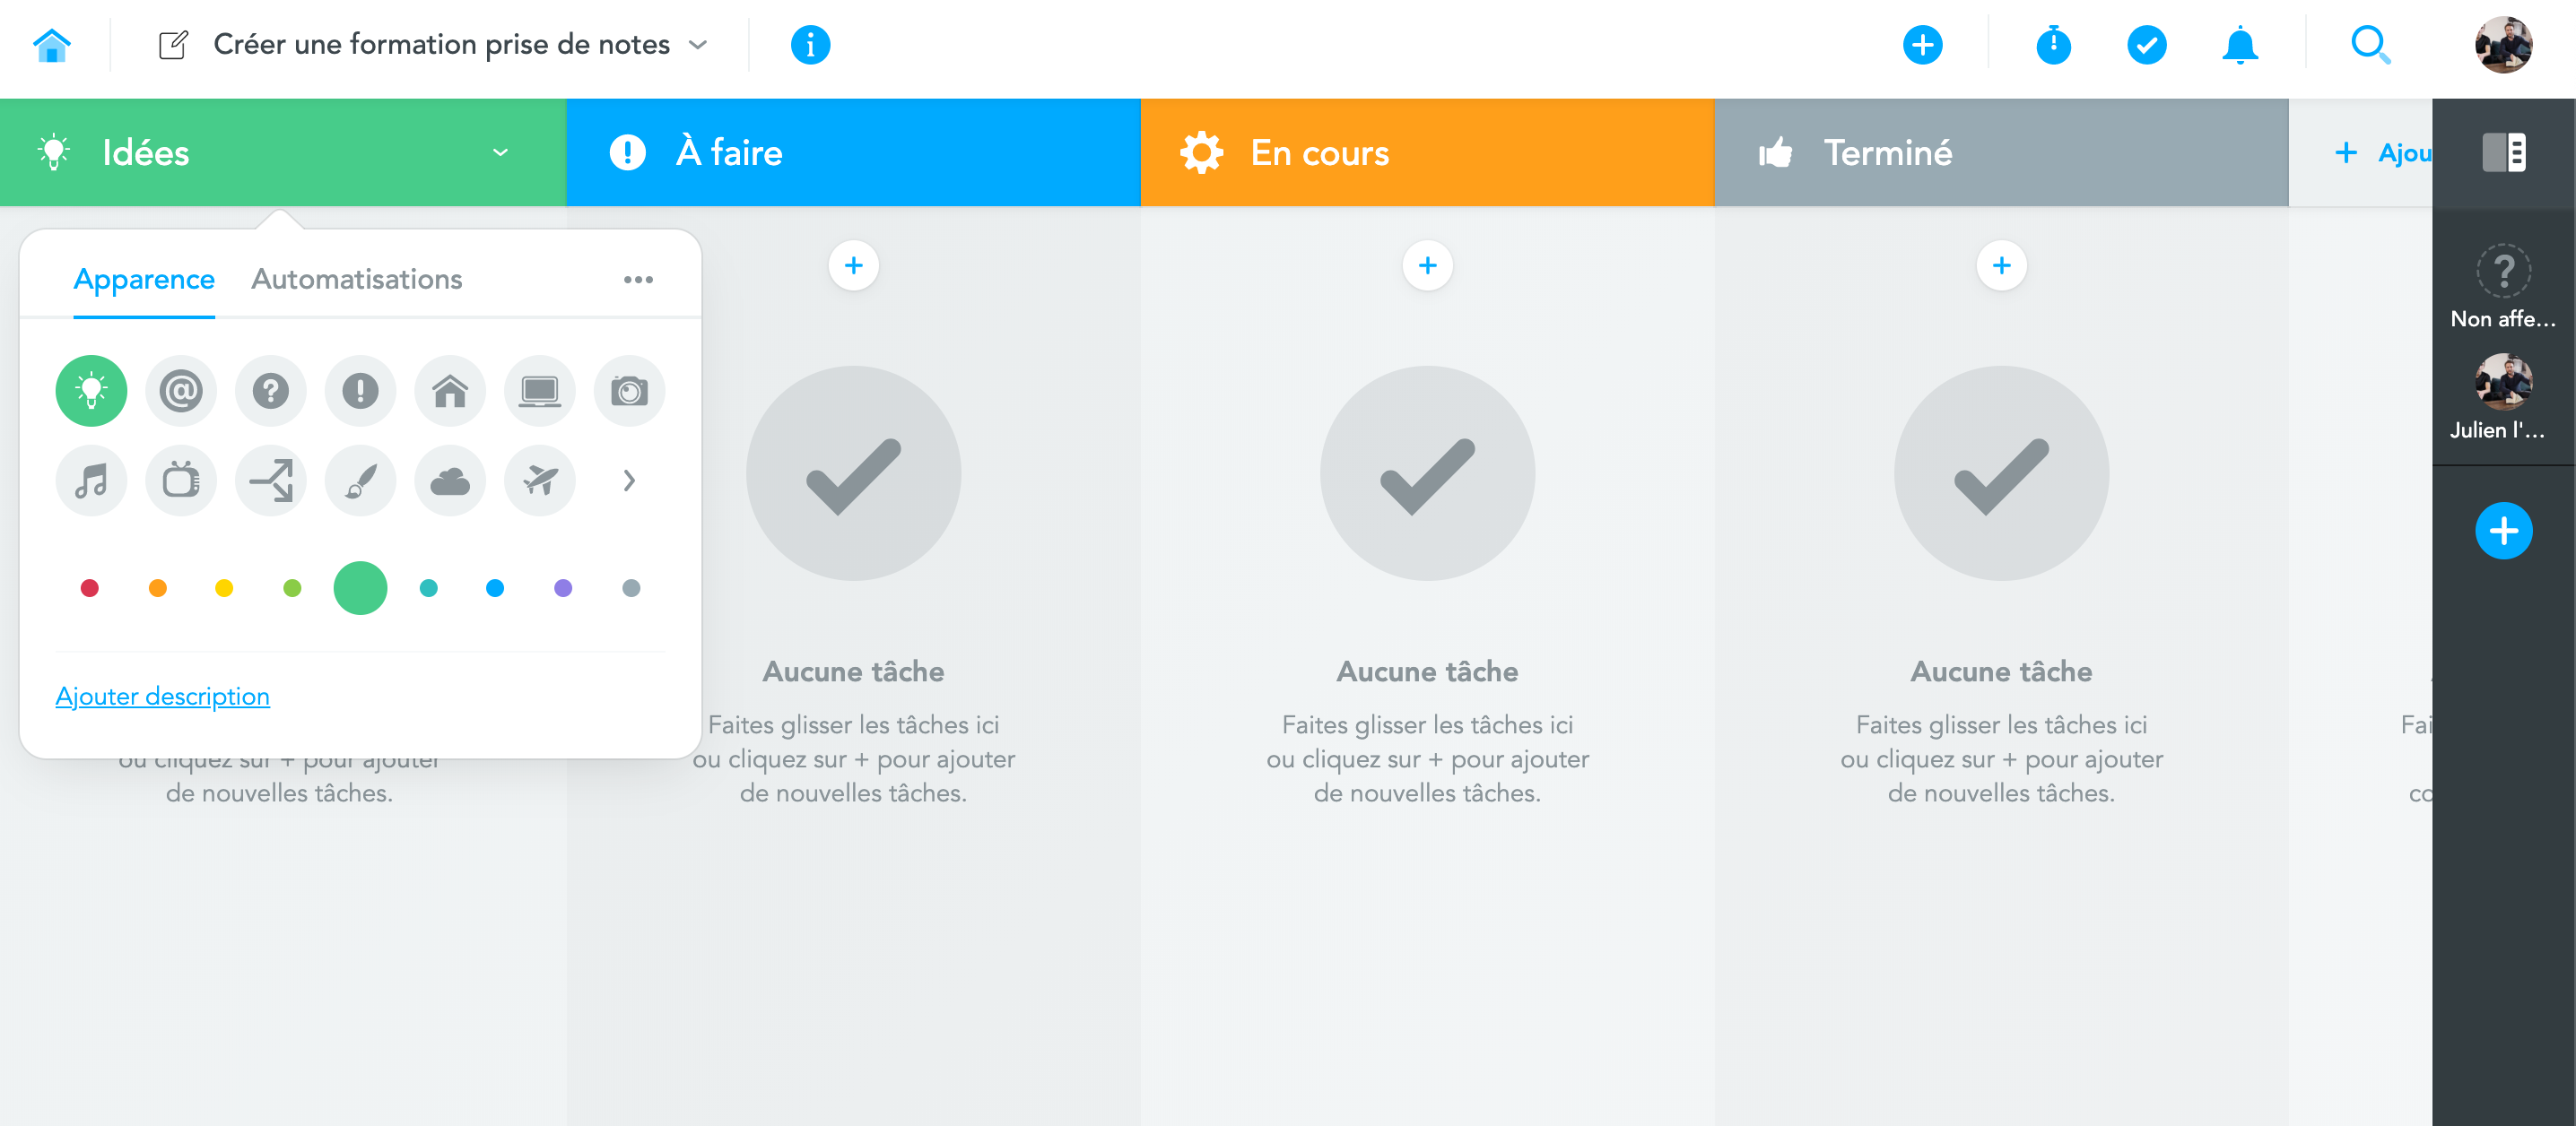2576x1126 pixels.
Task: Open the search icon
Action: [x=2371, y=44]
